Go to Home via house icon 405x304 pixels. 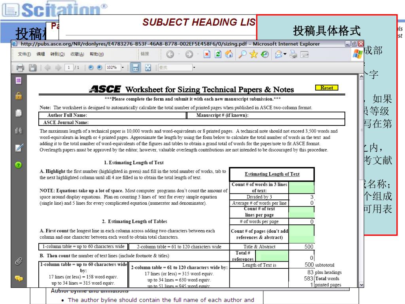[x=229, y=54]
